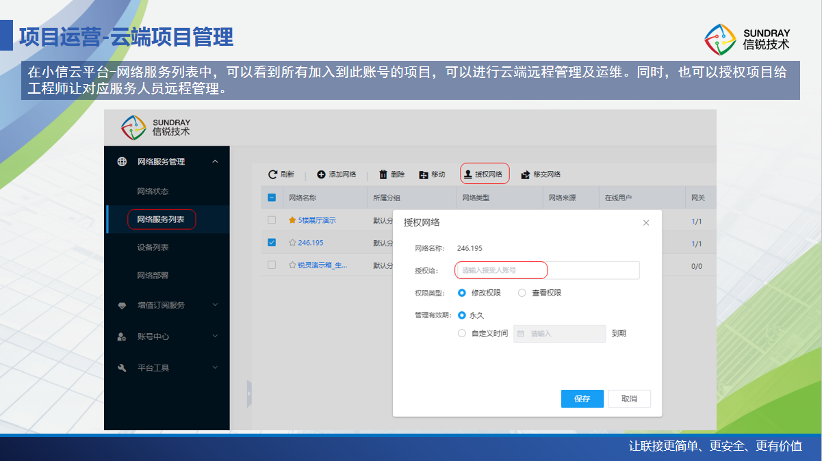Click the 添加网络 plus icon
Screen dimensions: 822x461
pyautogui.click(x=321, y=174)
